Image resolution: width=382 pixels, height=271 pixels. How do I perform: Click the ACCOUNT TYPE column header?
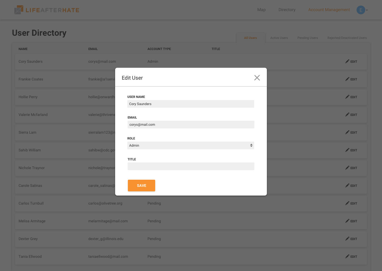pos(159,49)
